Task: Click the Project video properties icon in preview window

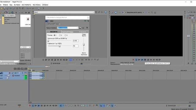Action: [x=112, y=13]
